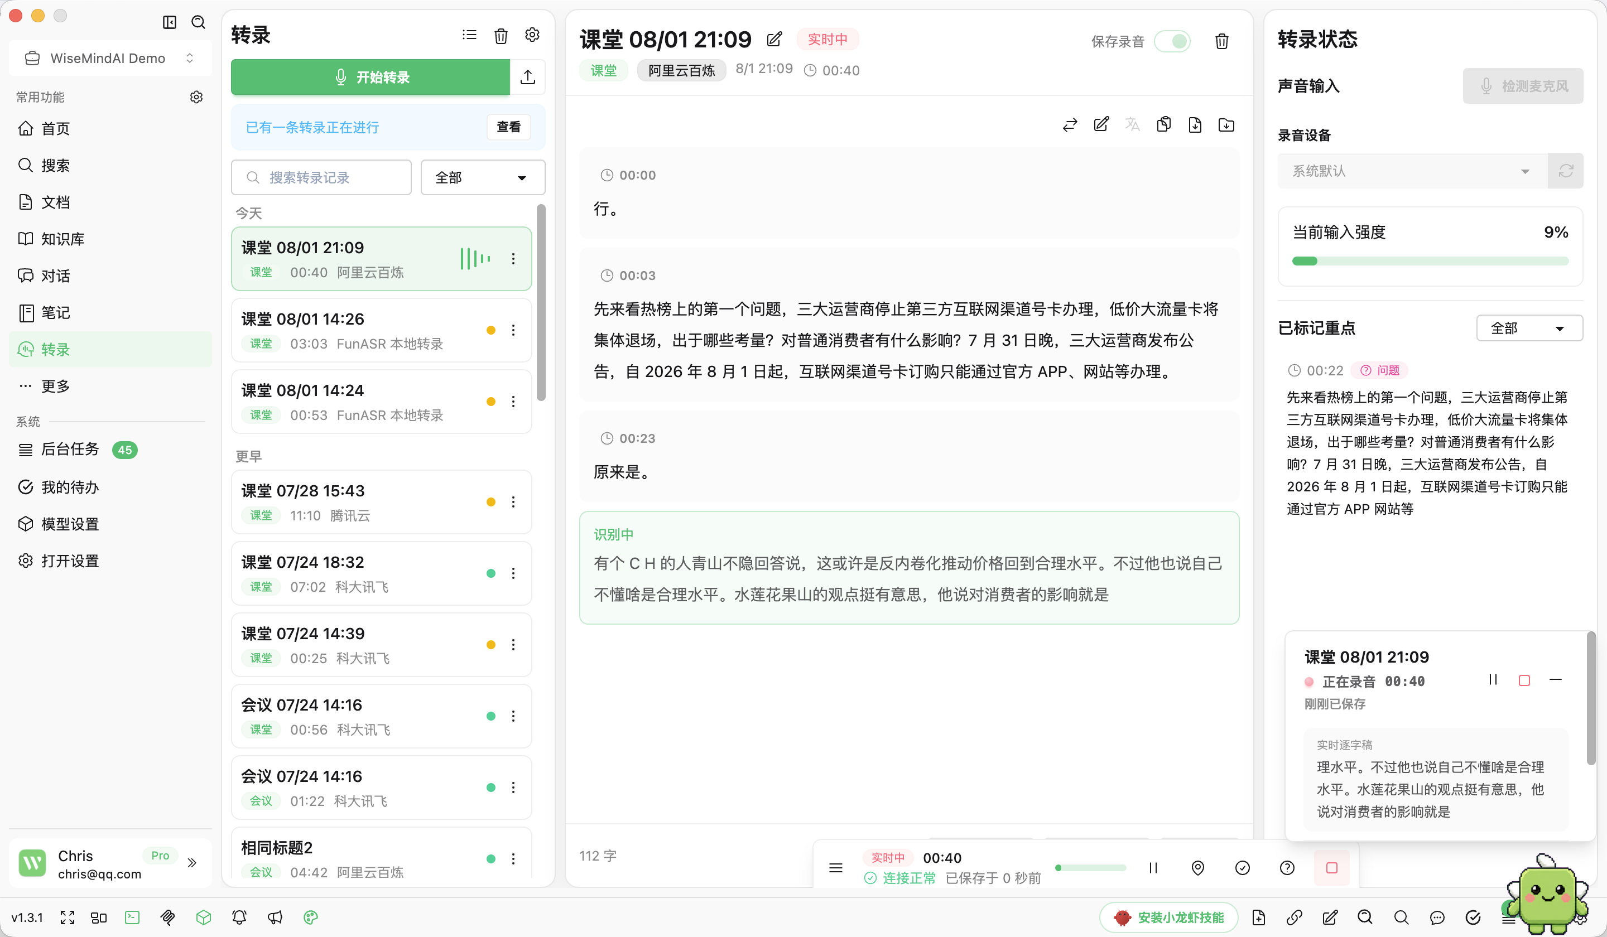Click the input level bar in control bar
The width and height of the screenshot is (1607, 937).
(x=1090, y=867)
